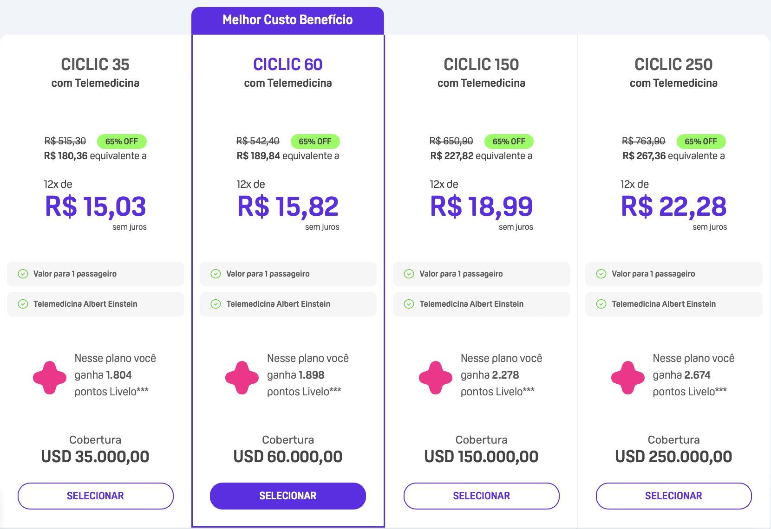This screenshot has height=529, width=771.
Task: Click the R$ 22,28 installment price
Action: coord(673,206)
